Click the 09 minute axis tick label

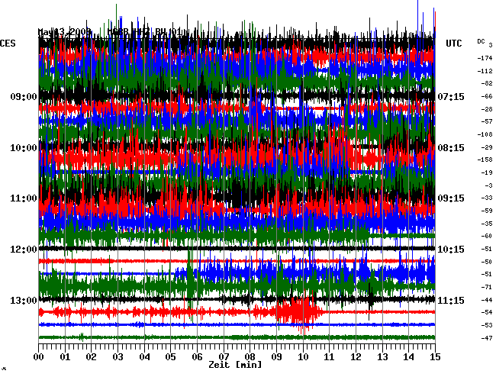point(276,357)
